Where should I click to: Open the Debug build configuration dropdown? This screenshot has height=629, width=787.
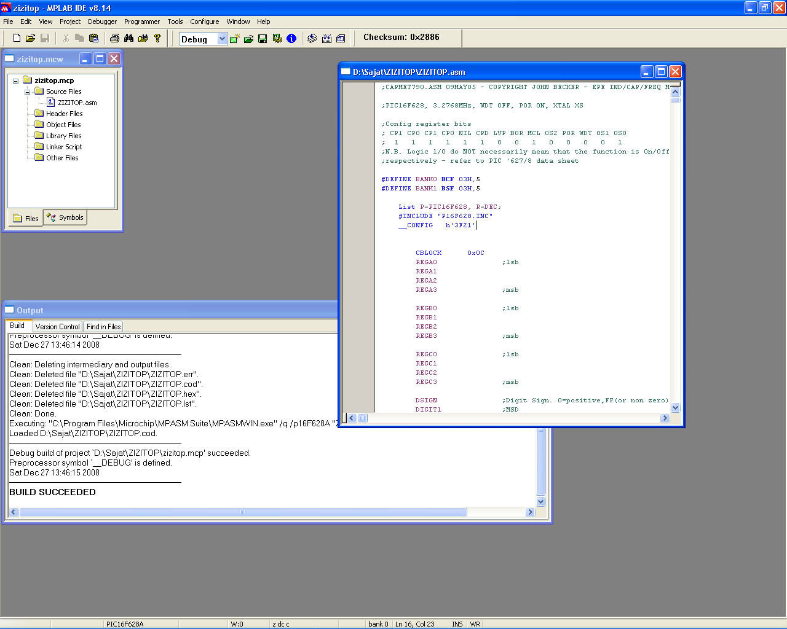(222, 39)
